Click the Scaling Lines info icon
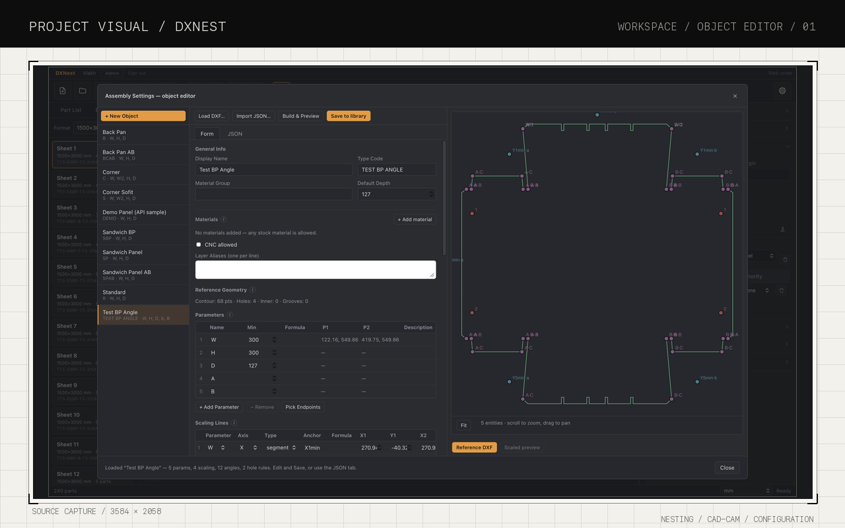 (234, 422)
